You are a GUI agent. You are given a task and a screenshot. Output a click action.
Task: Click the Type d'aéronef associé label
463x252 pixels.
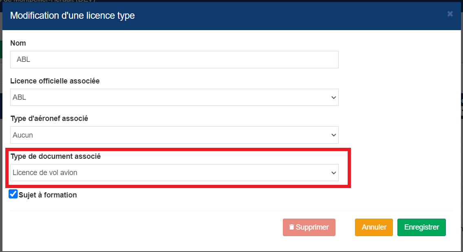pyautogui.click(x=49, y=118)
